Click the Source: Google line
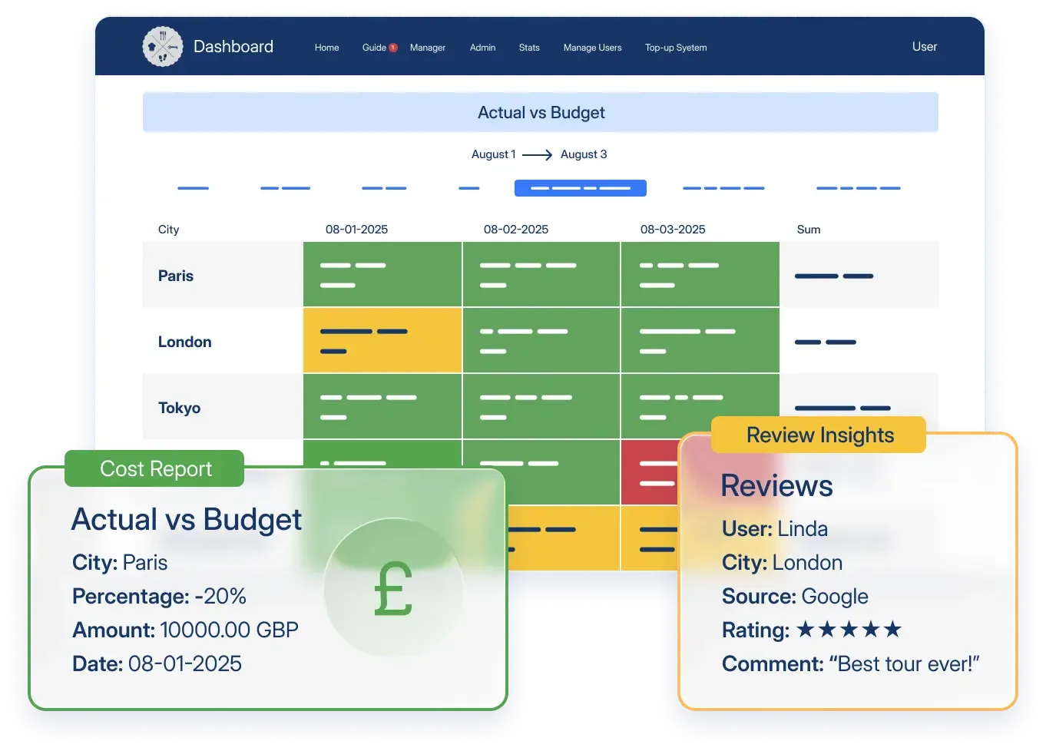Viewport: 1046px width, 751px height. [x=795, y=596]
